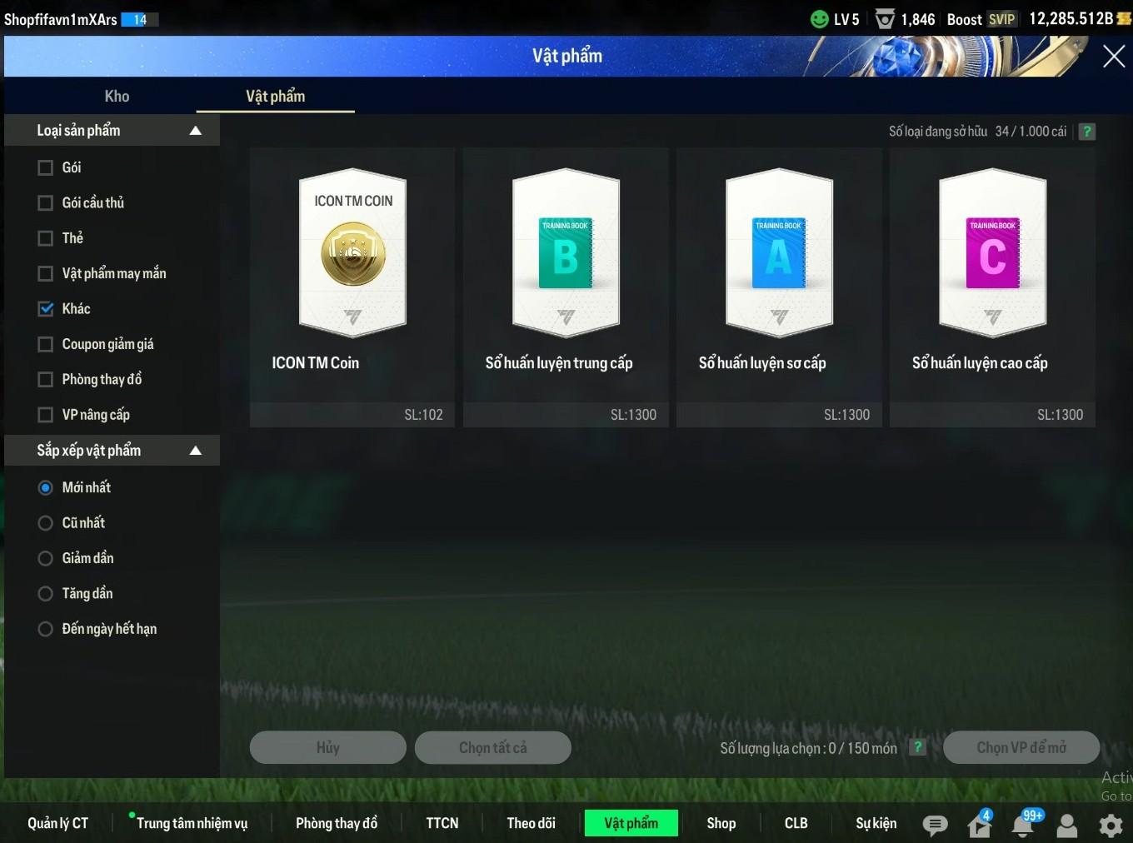Screen dimensions: 1133x843
Task: Collapse the Sắp xếp vật phẩm section
Action: [196, 451]
